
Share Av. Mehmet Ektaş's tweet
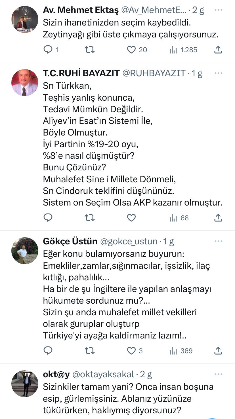click(x=218, y=50)
